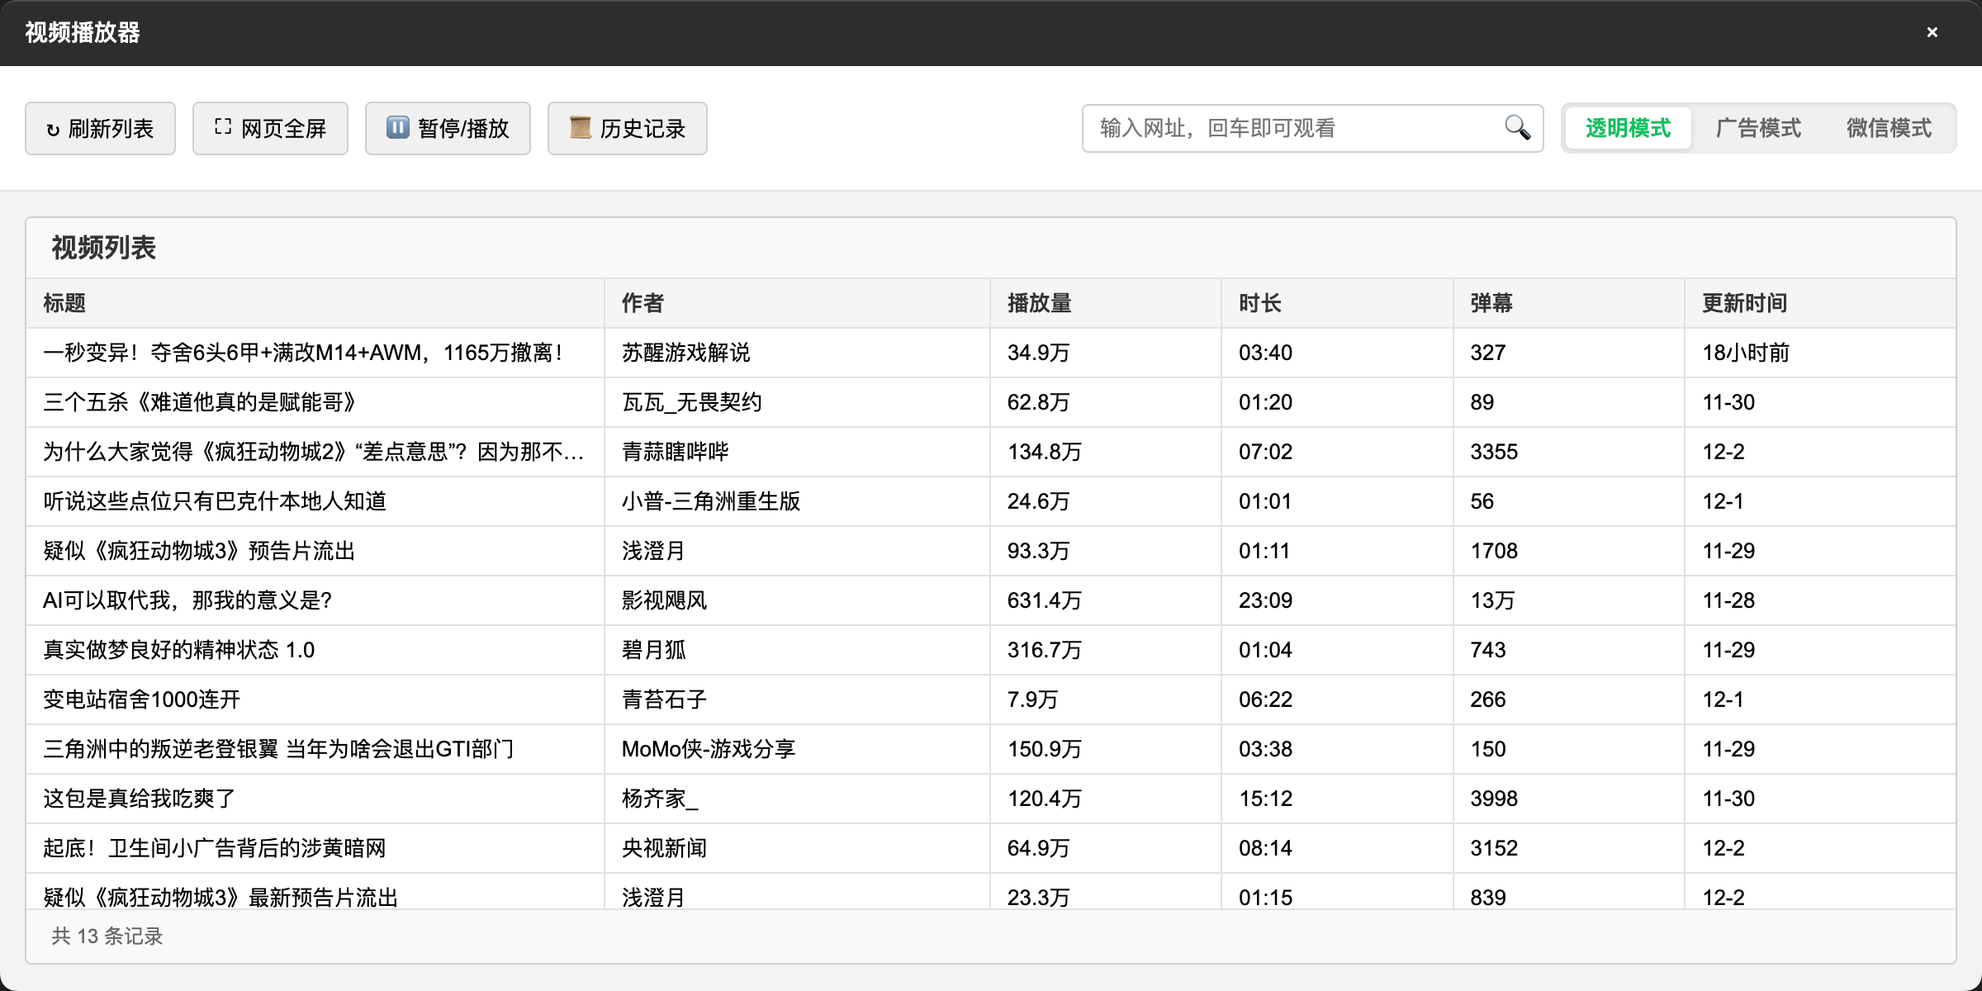Viewport: 1982px width, 991px height.
Task: Click the magnifier search icon
Action: click(1517, 128)
